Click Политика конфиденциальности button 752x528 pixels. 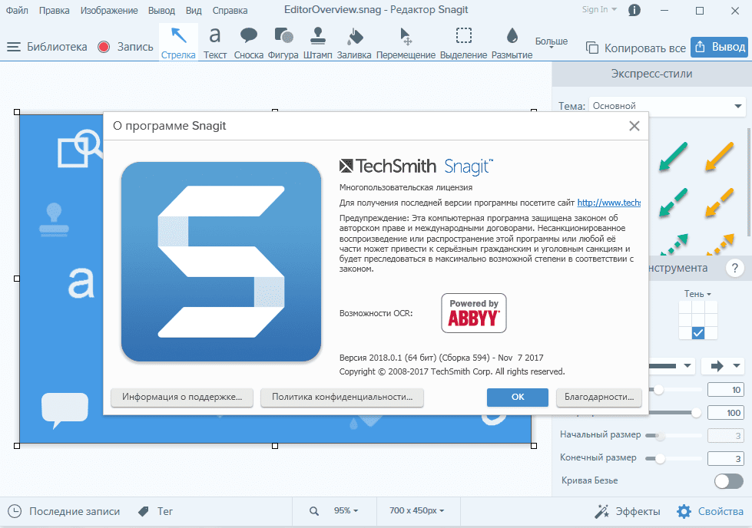click(342, 398)
